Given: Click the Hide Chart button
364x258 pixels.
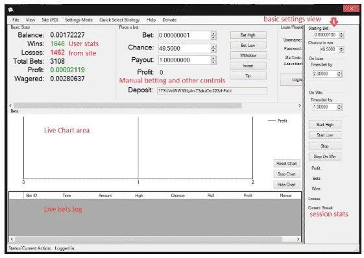Looking at the screenshot, I should (x=287, y=185).
